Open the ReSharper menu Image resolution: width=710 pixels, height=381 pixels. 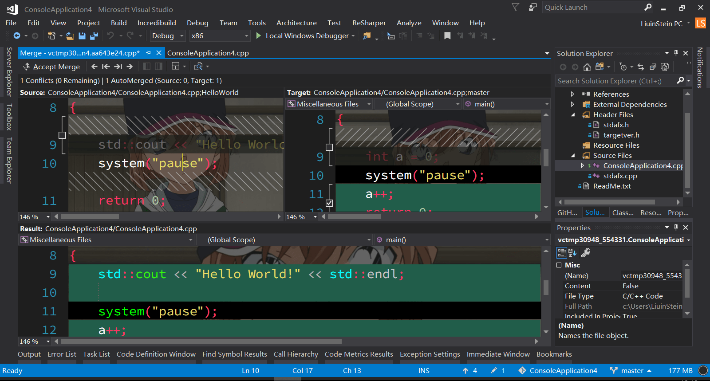pyautogui.click(x=369, y=23)
